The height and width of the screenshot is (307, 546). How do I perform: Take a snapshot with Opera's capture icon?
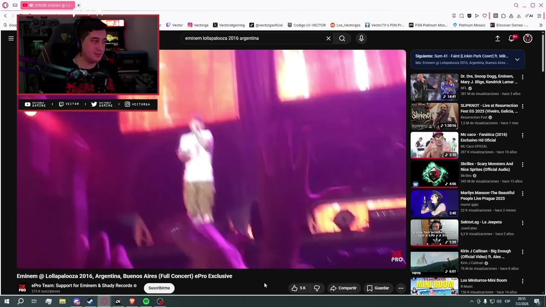tap(462, 16)
